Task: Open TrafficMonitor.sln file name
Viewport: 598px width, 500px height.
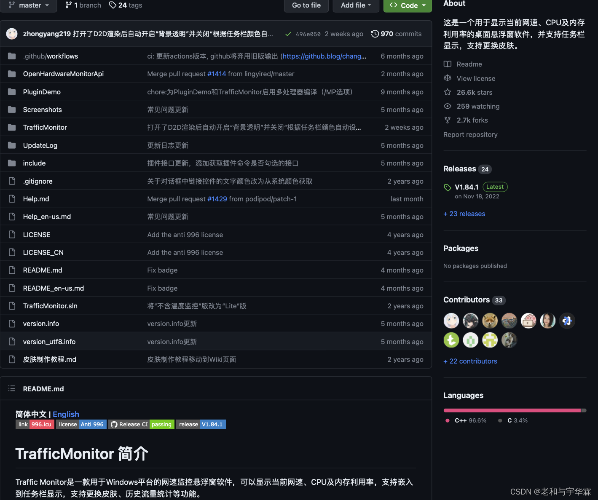Action: (x=50, y=306)
